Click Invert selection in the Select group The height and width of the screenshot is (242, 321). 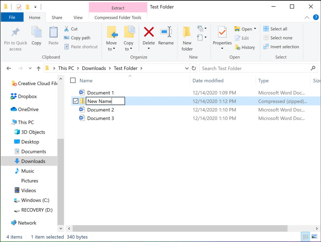[x=281, y=46]
